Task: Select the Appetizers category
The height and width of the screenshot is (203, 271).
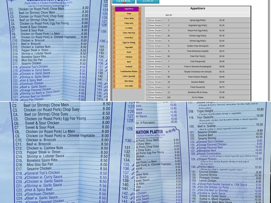Action: tap(129, 9)
